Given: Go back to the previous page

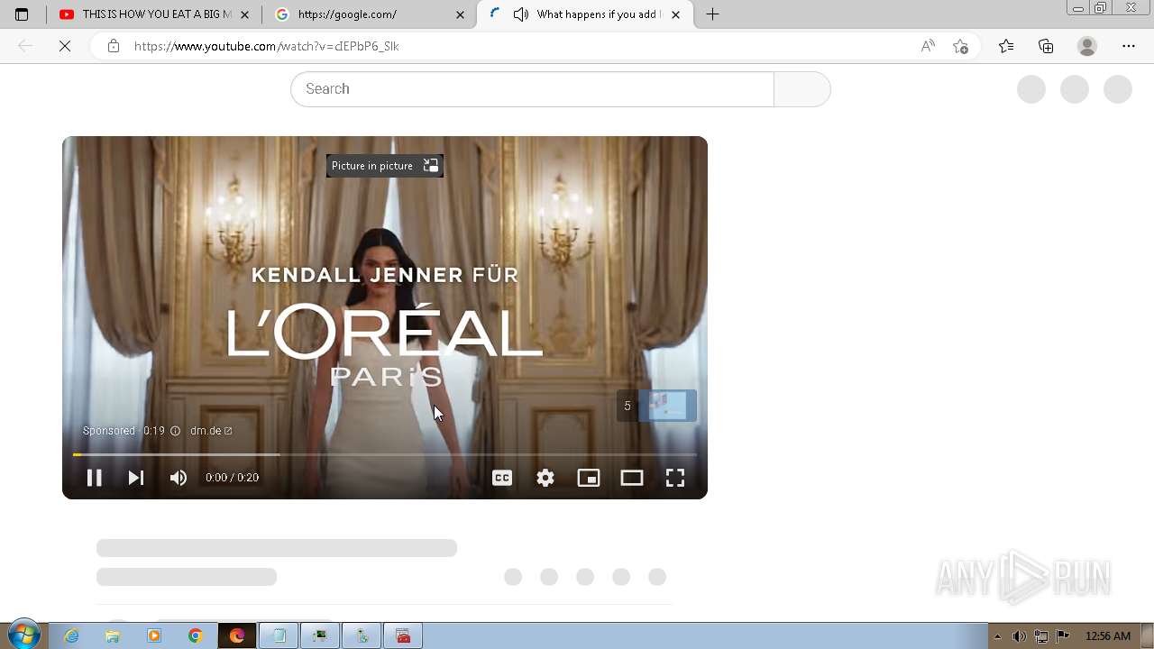Looking at the screenshot, I should [25, 46].
